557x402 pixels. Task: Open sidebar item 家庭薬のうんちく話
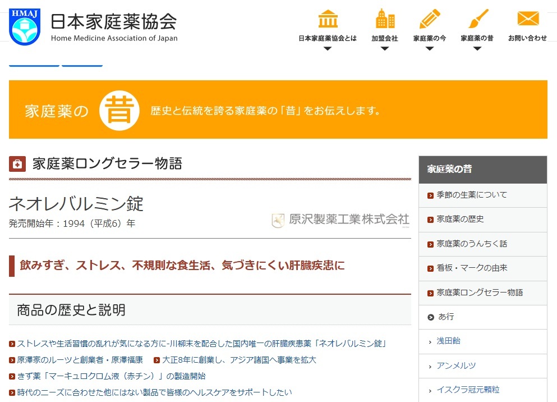[x=483, y=244]
